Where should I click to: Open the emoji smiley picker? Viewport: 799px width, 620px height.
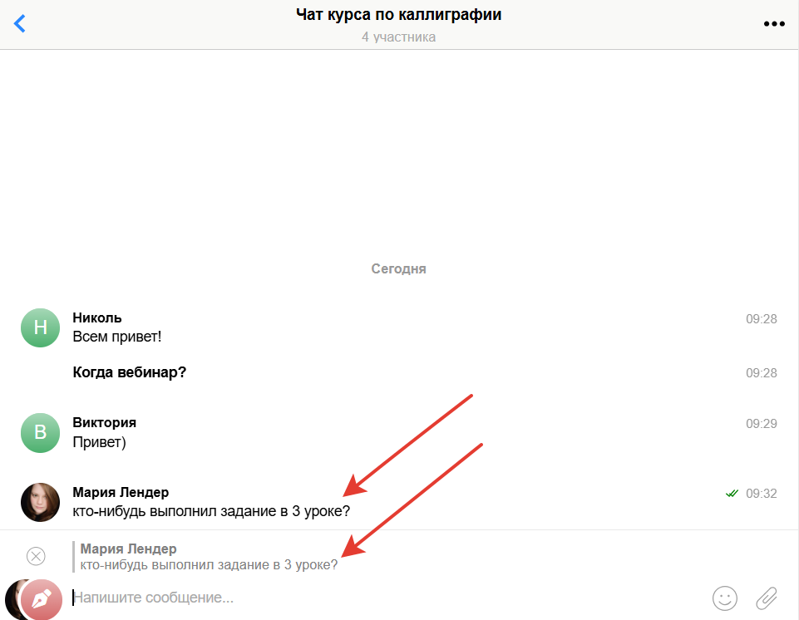tap(725, 597)
